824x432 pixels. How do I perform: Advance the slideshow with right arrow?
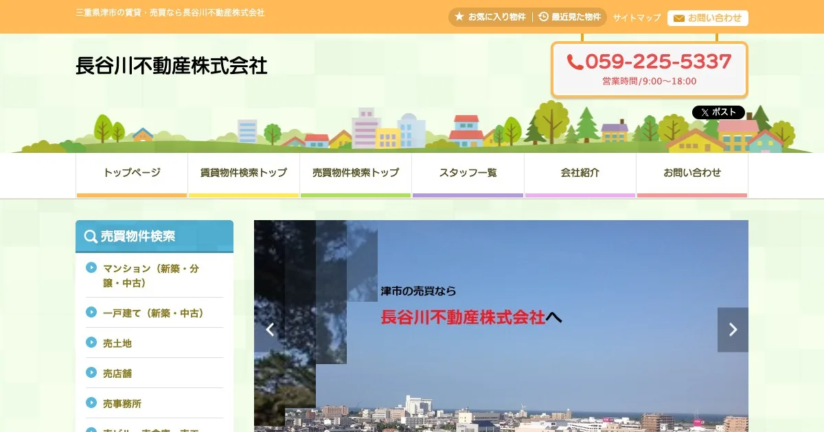click(733, 330)
